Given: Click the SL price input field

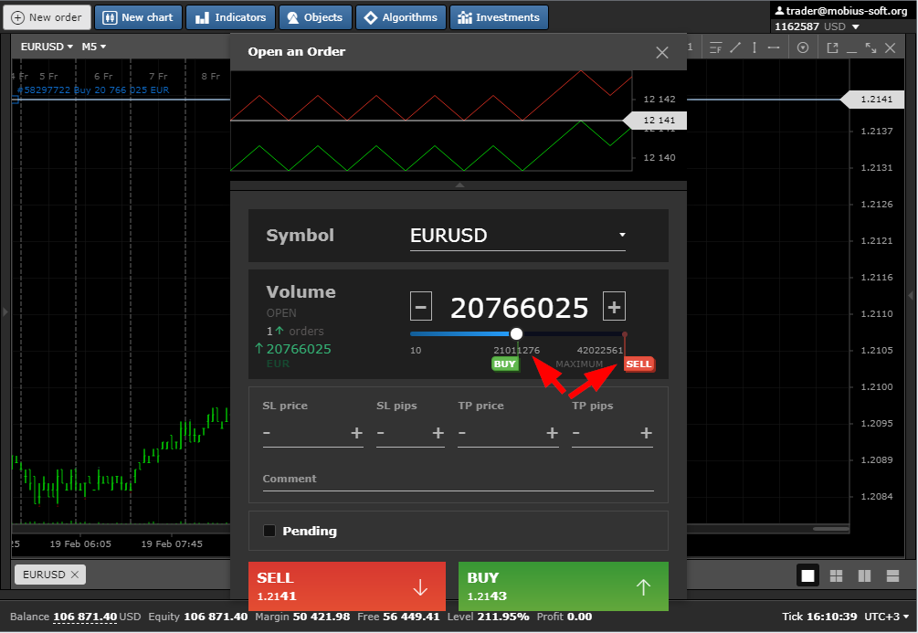Looking at the screenshot, I should 312,433.
